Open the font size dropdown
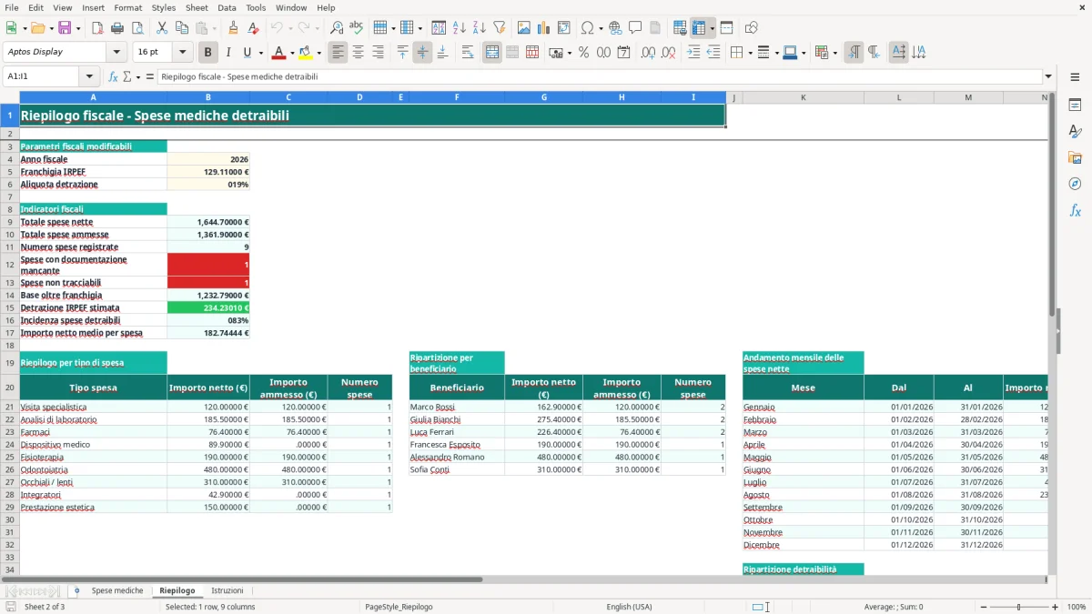The height and width of the screenshot is (614, 1092). tap(182, 53)
